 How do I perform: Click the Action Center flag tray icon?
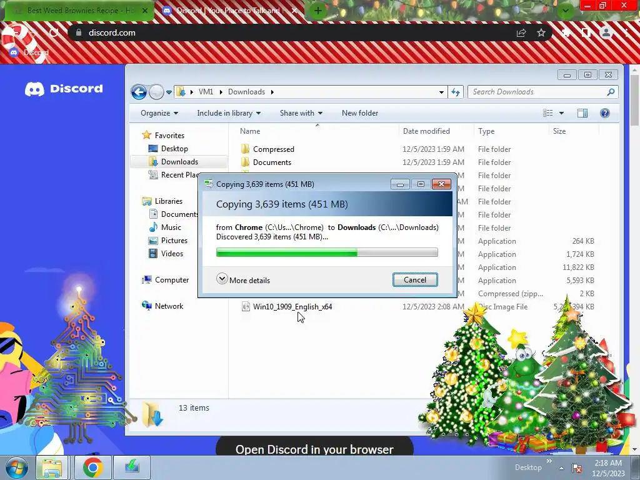pyautogui.click(x=577, y=468)
